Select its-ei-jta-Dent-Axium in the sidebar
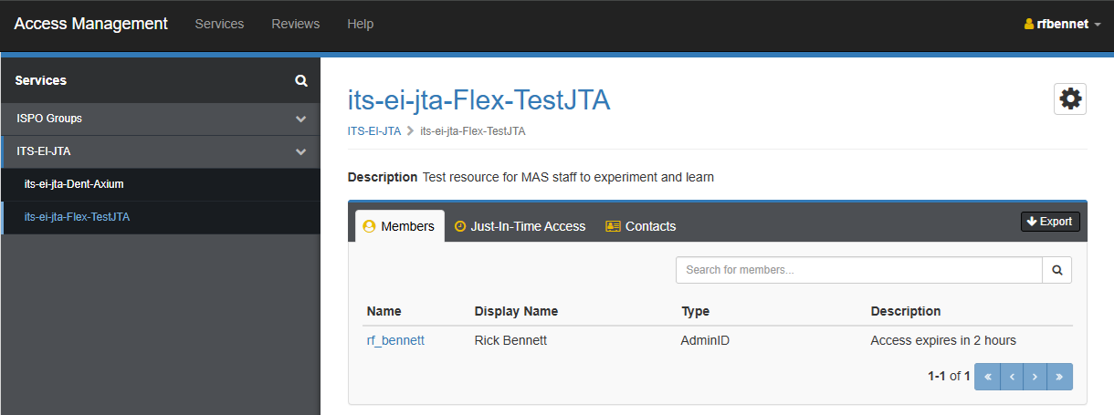The image size is (1114, 415). click(x=74, y=184)
